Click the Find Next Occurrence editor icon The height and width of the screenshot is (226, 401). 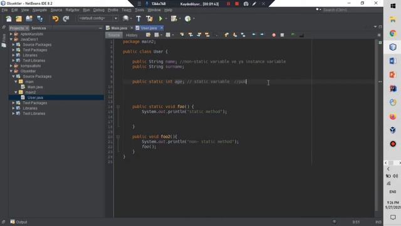[x=199, y=35]
